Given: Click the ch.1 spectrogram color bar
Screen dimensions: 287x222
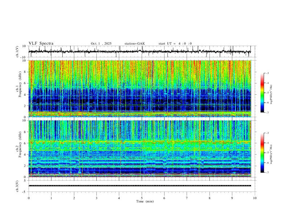Looking at the screenshot, I should pos(262,93).
